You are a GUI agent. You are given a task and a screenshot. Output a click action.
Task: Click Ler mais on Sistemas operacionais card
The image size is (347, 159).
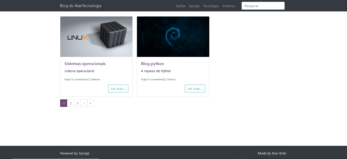(118, 89)
